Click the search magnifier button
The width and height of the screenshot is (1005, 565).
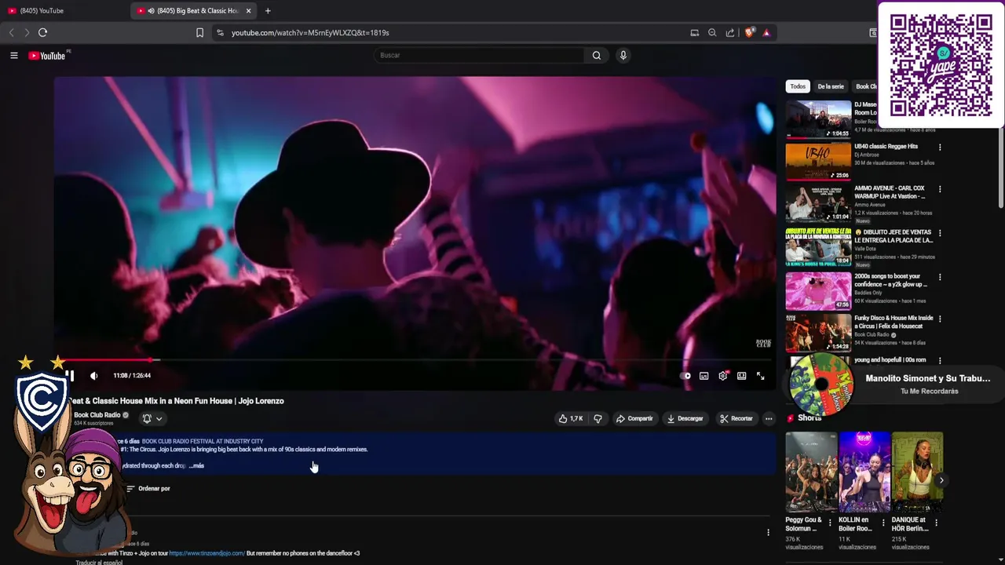click(597, 56)
